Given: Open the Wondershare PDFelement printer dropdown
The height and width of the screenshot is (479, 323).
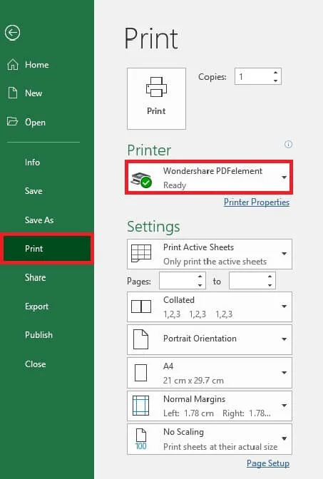Looking at the screenshot, I should tap(209, 177).
